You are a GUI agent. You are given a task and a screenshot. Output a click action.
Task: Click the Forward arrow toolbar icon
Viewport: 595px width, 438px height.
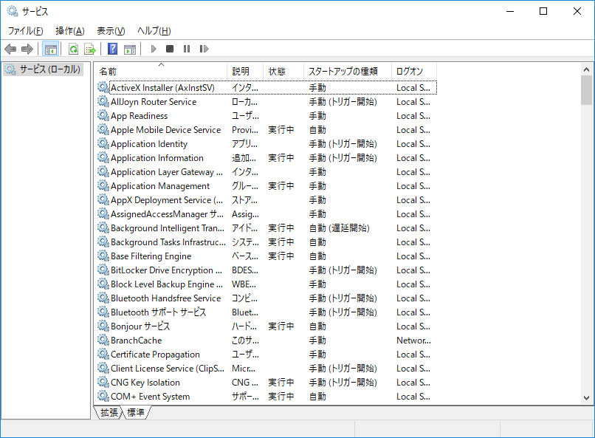coord(27,49)
